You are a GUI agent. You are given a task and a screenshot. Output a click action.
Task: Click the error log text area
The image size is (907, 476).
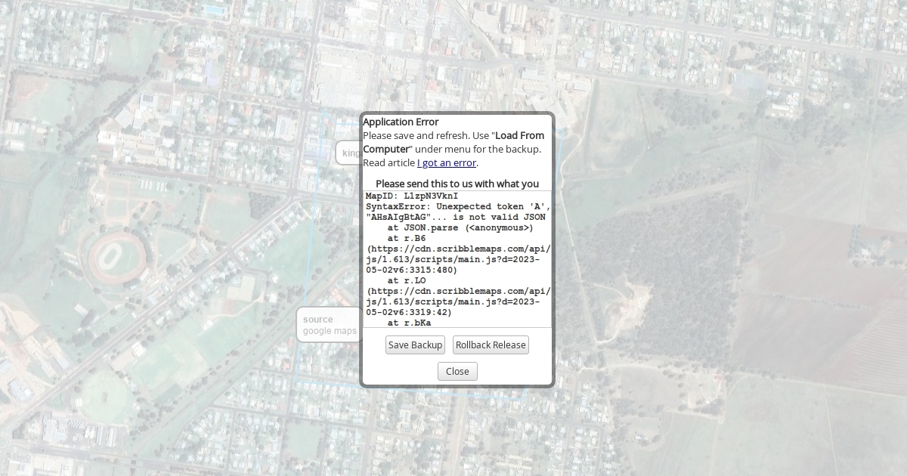457,259
